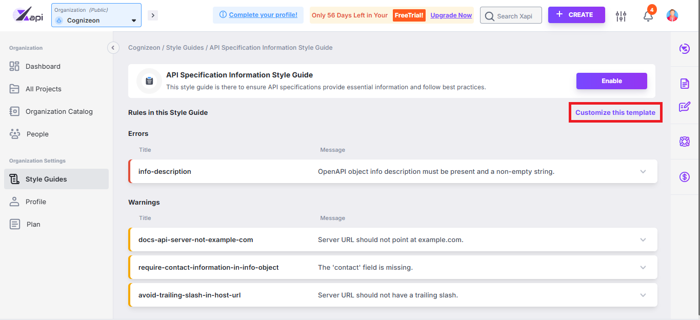This screenshot has height=320, width=700.
Task: Click the Customize this template link
Action: point(615,112)
